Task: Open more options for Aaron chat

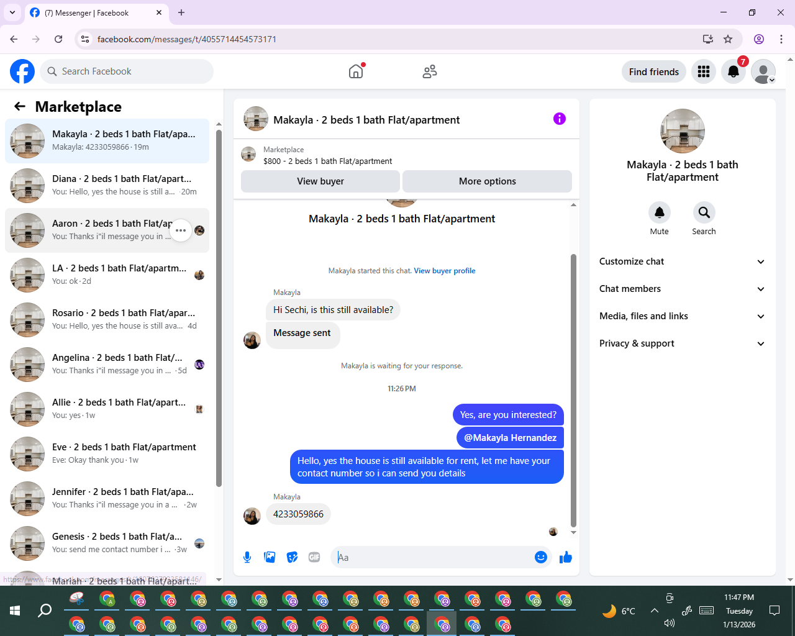Action: (181, 230)
